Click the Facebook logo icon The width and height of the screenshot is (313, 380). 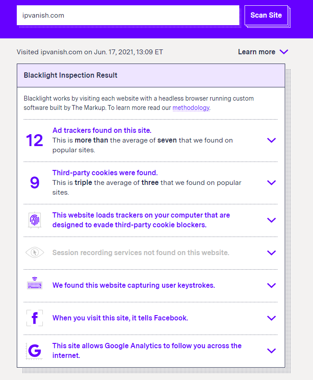34,318
